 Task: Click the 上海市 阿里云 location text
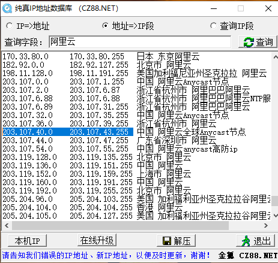[164, 174]
